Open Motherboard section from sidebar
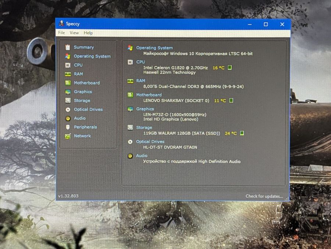 coord(87,83)
